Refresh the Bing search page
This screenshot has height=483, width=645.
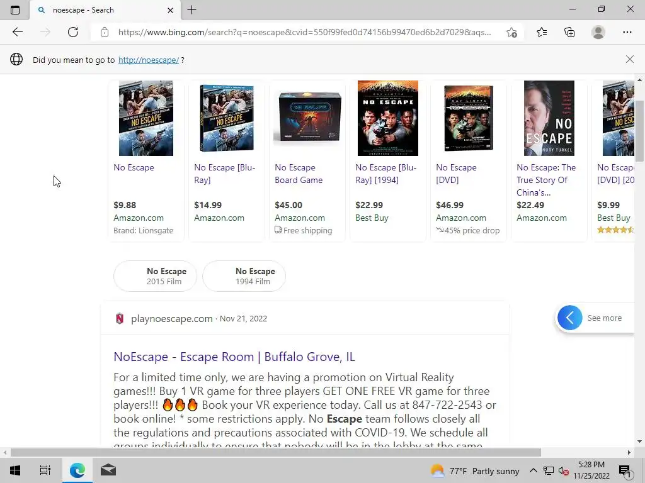pos(73,32)
